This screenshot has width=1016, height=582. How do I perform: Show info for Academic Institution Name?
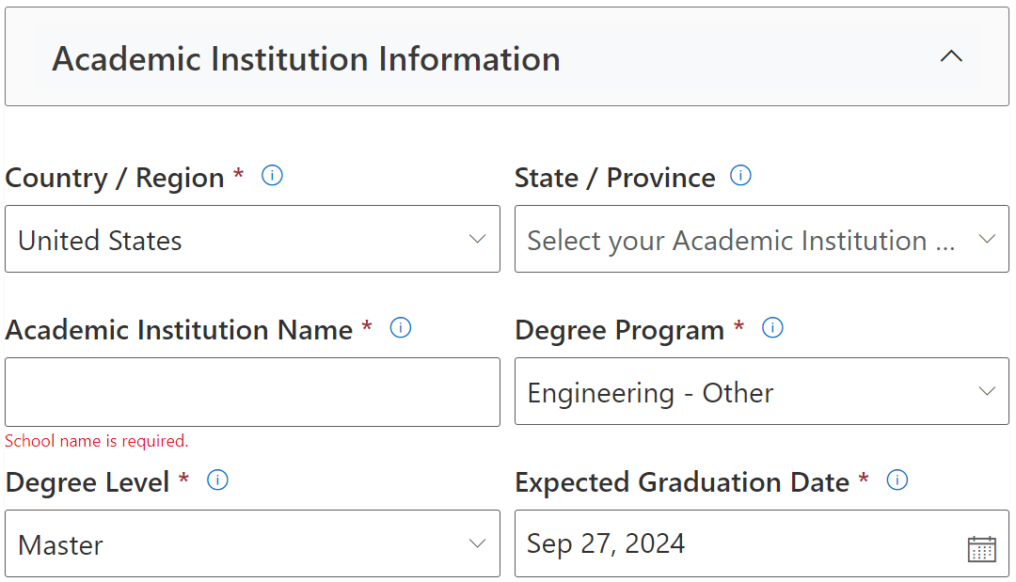coord(401,328)
